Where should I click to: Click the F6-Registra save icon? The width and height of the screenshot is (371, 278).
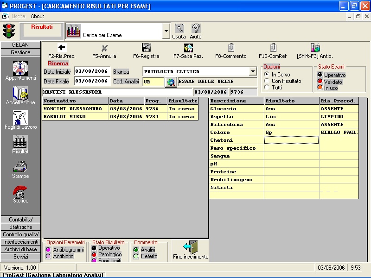[146, 48]
